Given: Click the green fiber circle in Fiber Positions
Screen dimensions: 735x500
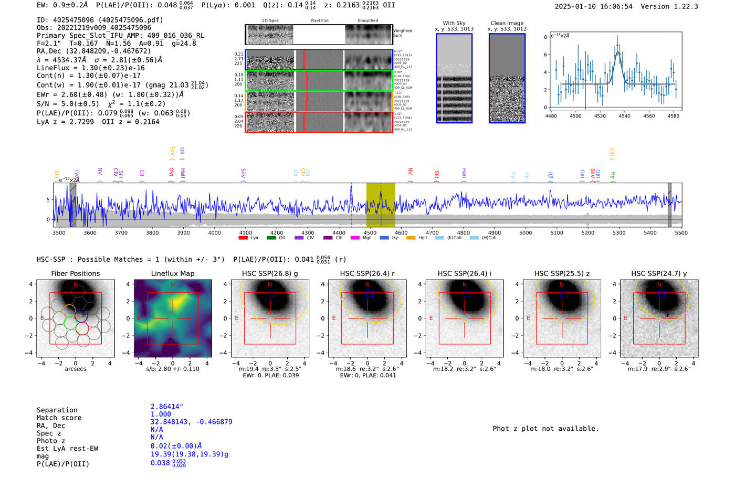Looking at the screenshot, I should 70,323.
